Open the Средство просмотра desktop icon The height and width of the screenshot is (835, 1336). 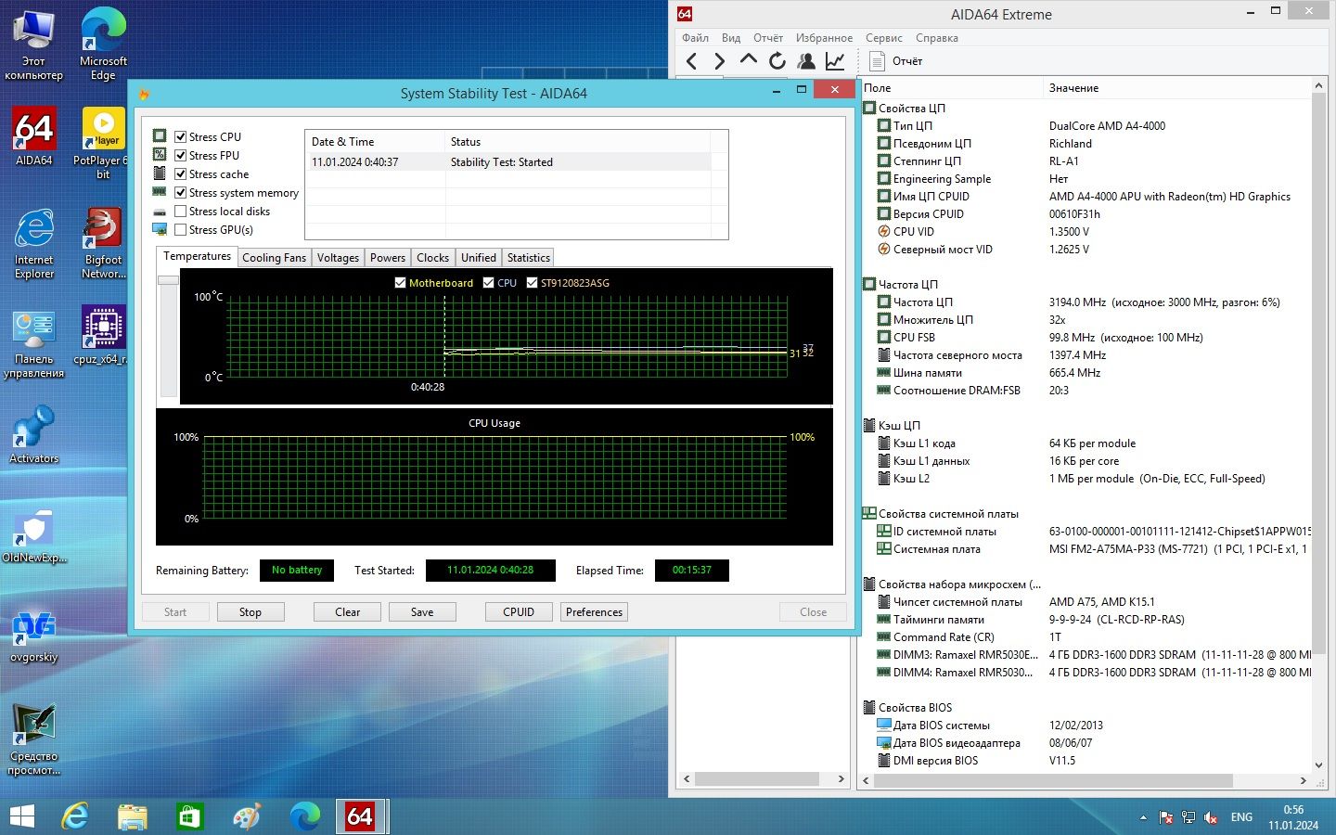(34, 739)
